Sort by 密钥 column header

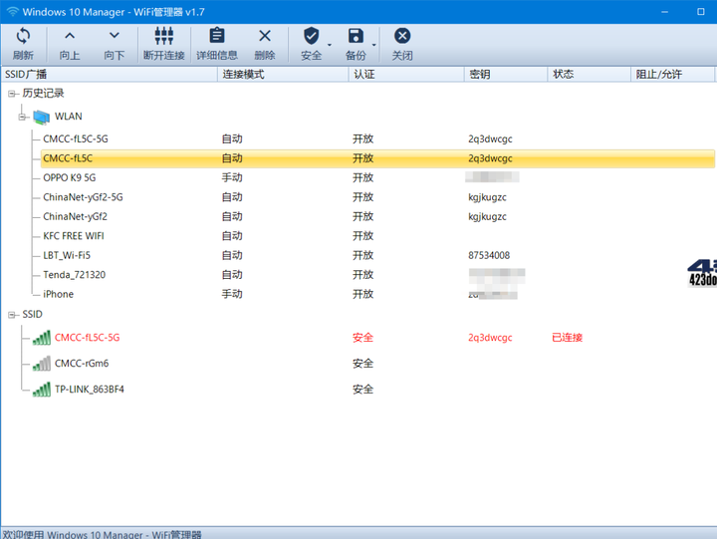[506, 74]
